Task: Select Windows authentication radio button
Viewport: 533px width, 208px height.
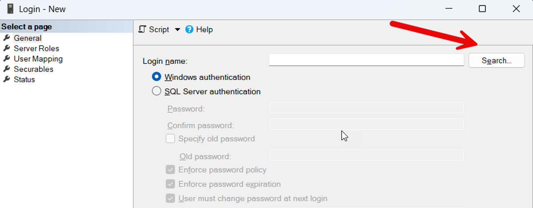Action: (x=156, y=77)
